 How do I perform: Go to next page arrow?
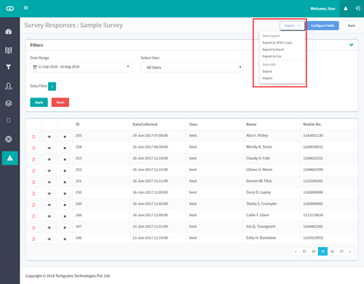(x=349, y=251)
